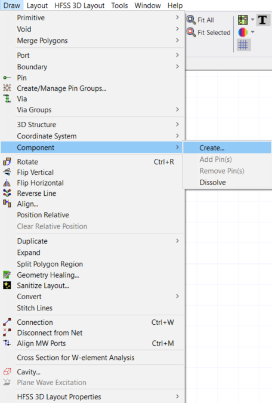The image size is (272, 403).
Task: Click the Fit All text label
Action: 205,20
